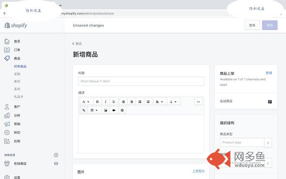Image resolution: width=286 pixels, height=179 pixels.
Task: Open the insert table dropdown
Action: [x=94, y=111]
